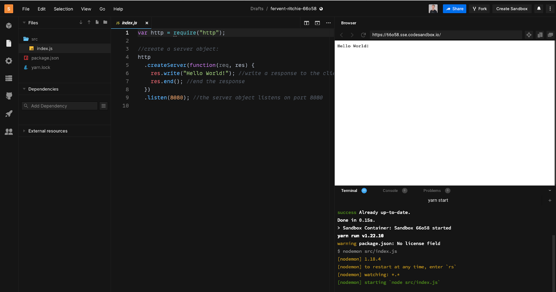Toggle the editor split view layout
Viewport: 556px width, 292px height.
tap(306, 23)
